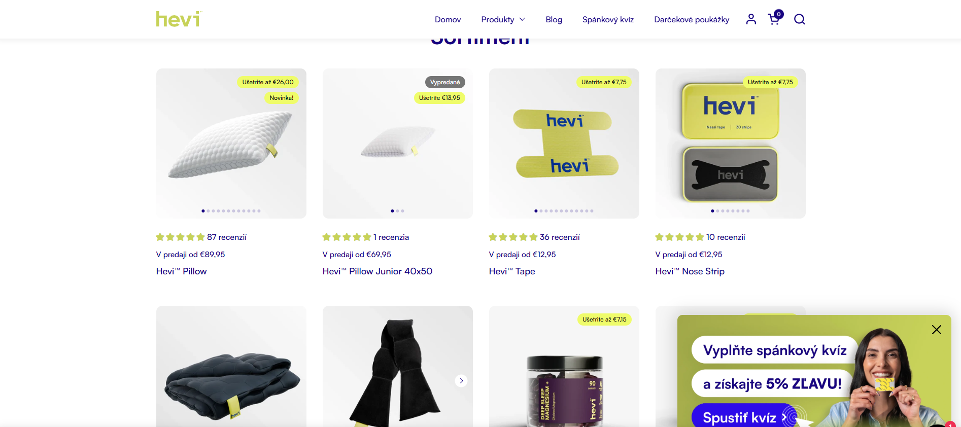The height and width of the screenshot is (427, 961).
Task: Click the dark weighted blanket product image
Action: (x=231, y=366)
